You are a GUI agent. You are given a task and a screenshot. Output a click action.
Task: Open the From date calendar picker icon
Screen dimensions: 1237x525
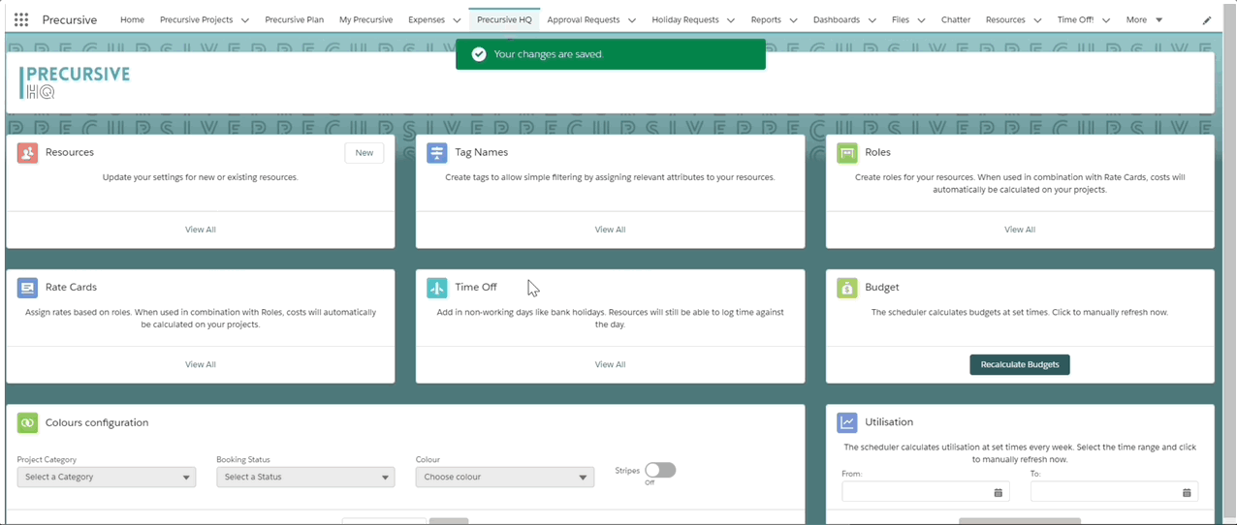click(999, 493)
